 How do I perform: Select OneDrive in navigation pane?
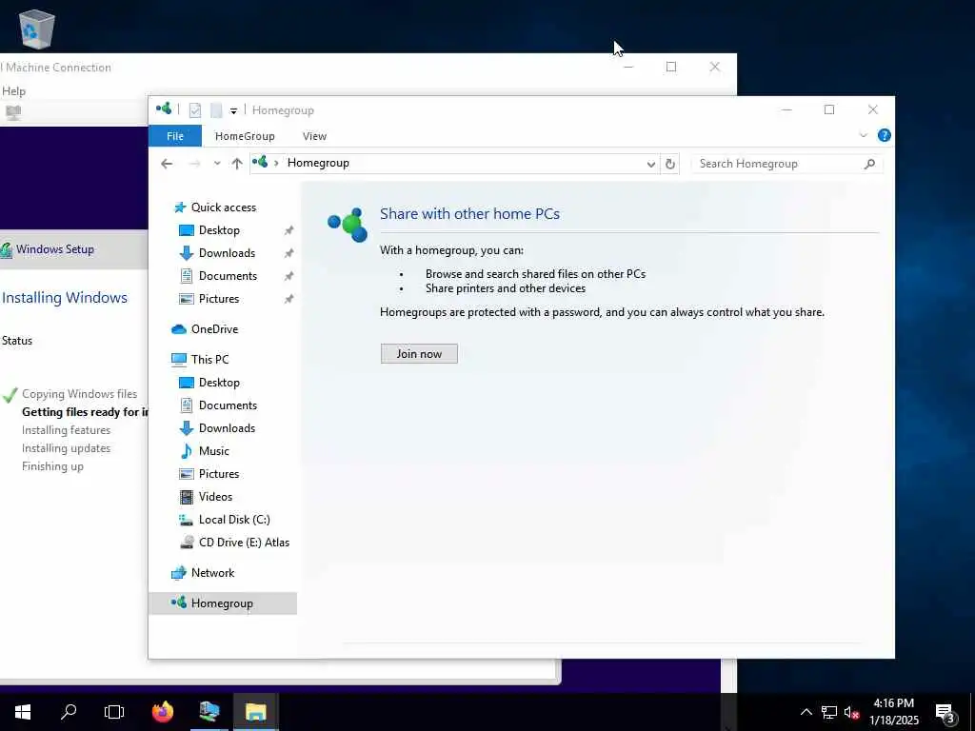(x=214, y=328)
